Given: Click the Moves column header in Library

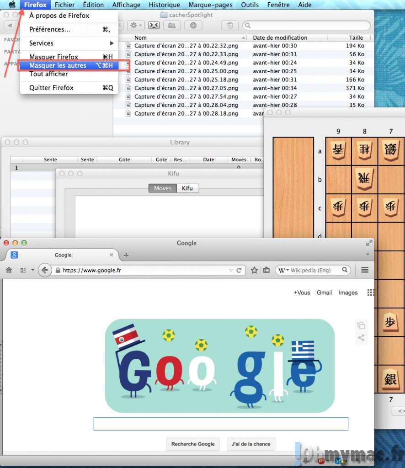Looking at the screenshot, I should pos(239,160).
